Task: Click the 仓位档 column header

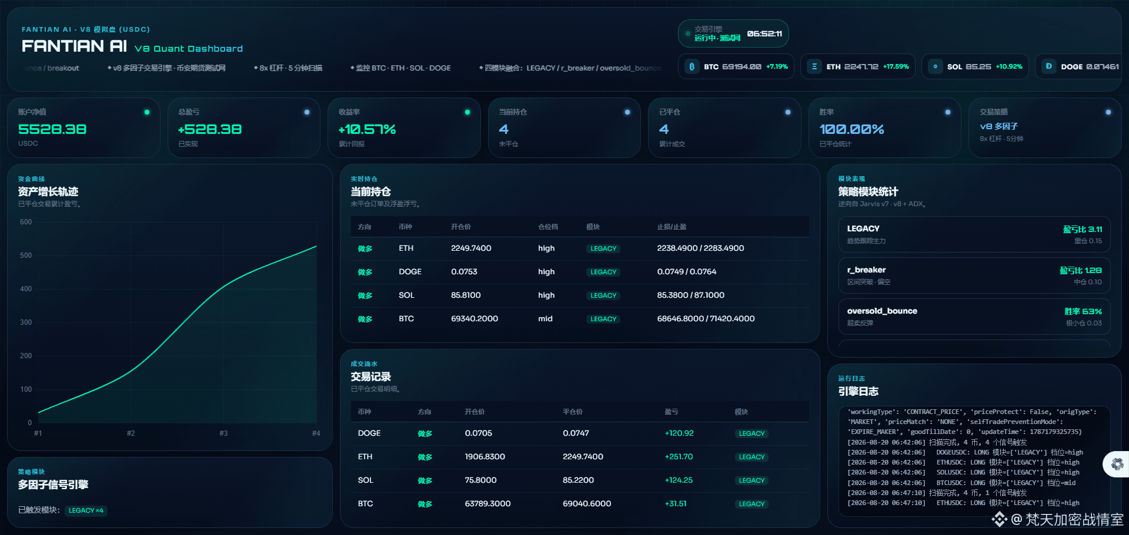Action: [x=548, y=227]
